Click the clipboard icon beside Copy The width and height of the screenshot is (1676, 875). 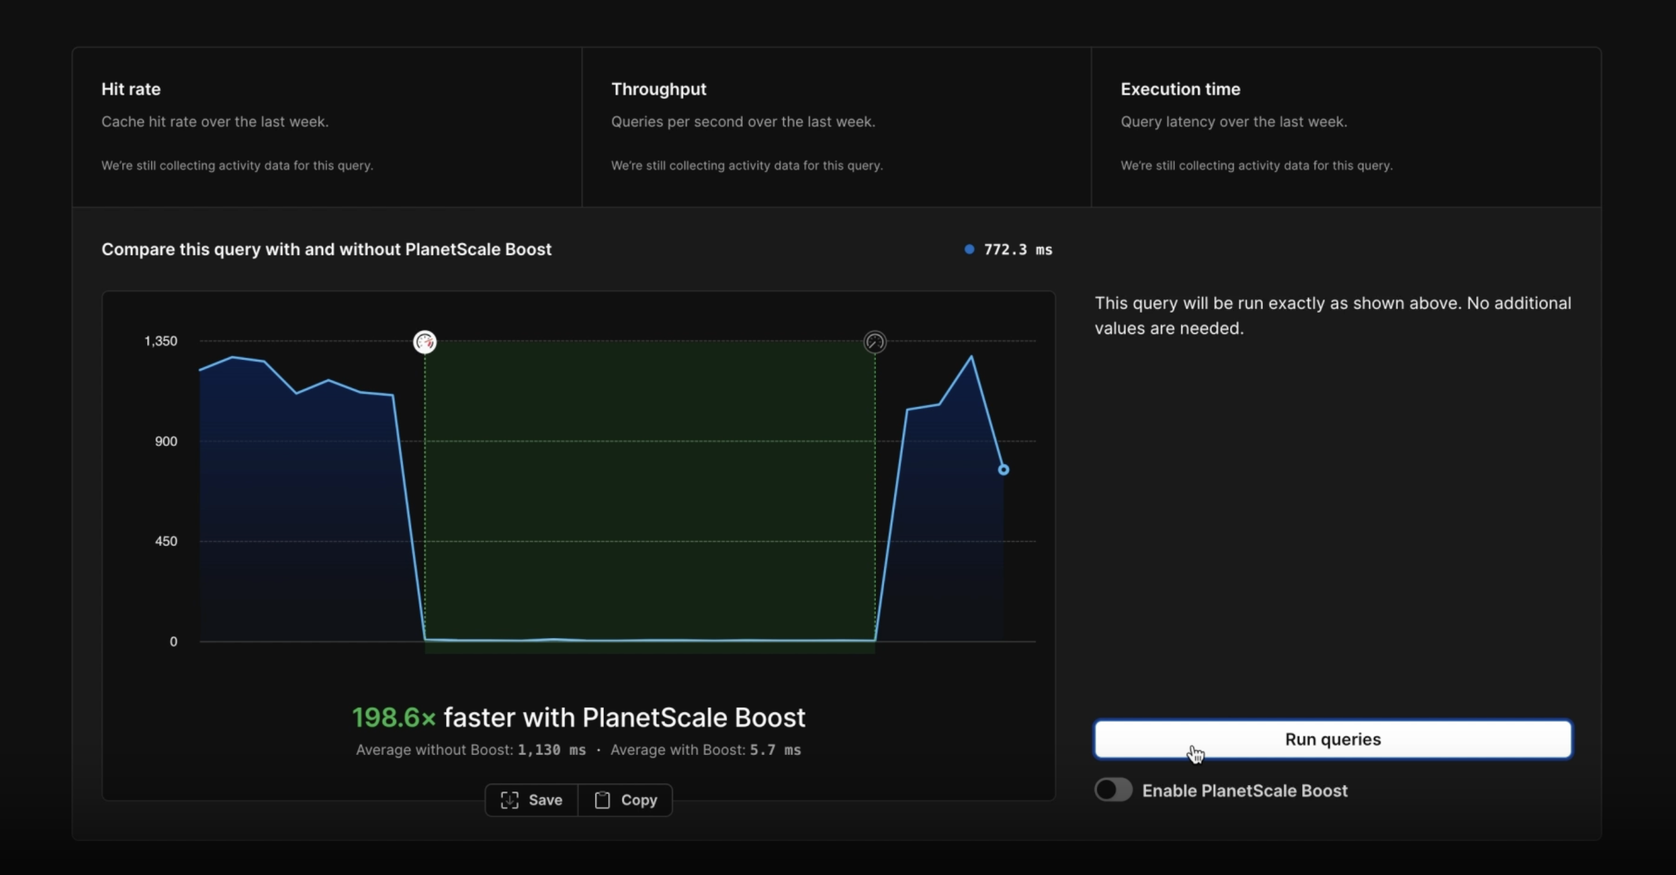tap(603, 800)
